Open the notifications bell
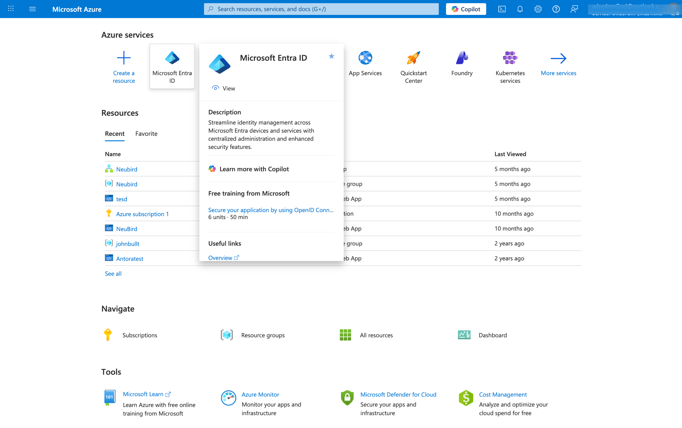Viewport: 682px width, 428px height. coord(520,9)
